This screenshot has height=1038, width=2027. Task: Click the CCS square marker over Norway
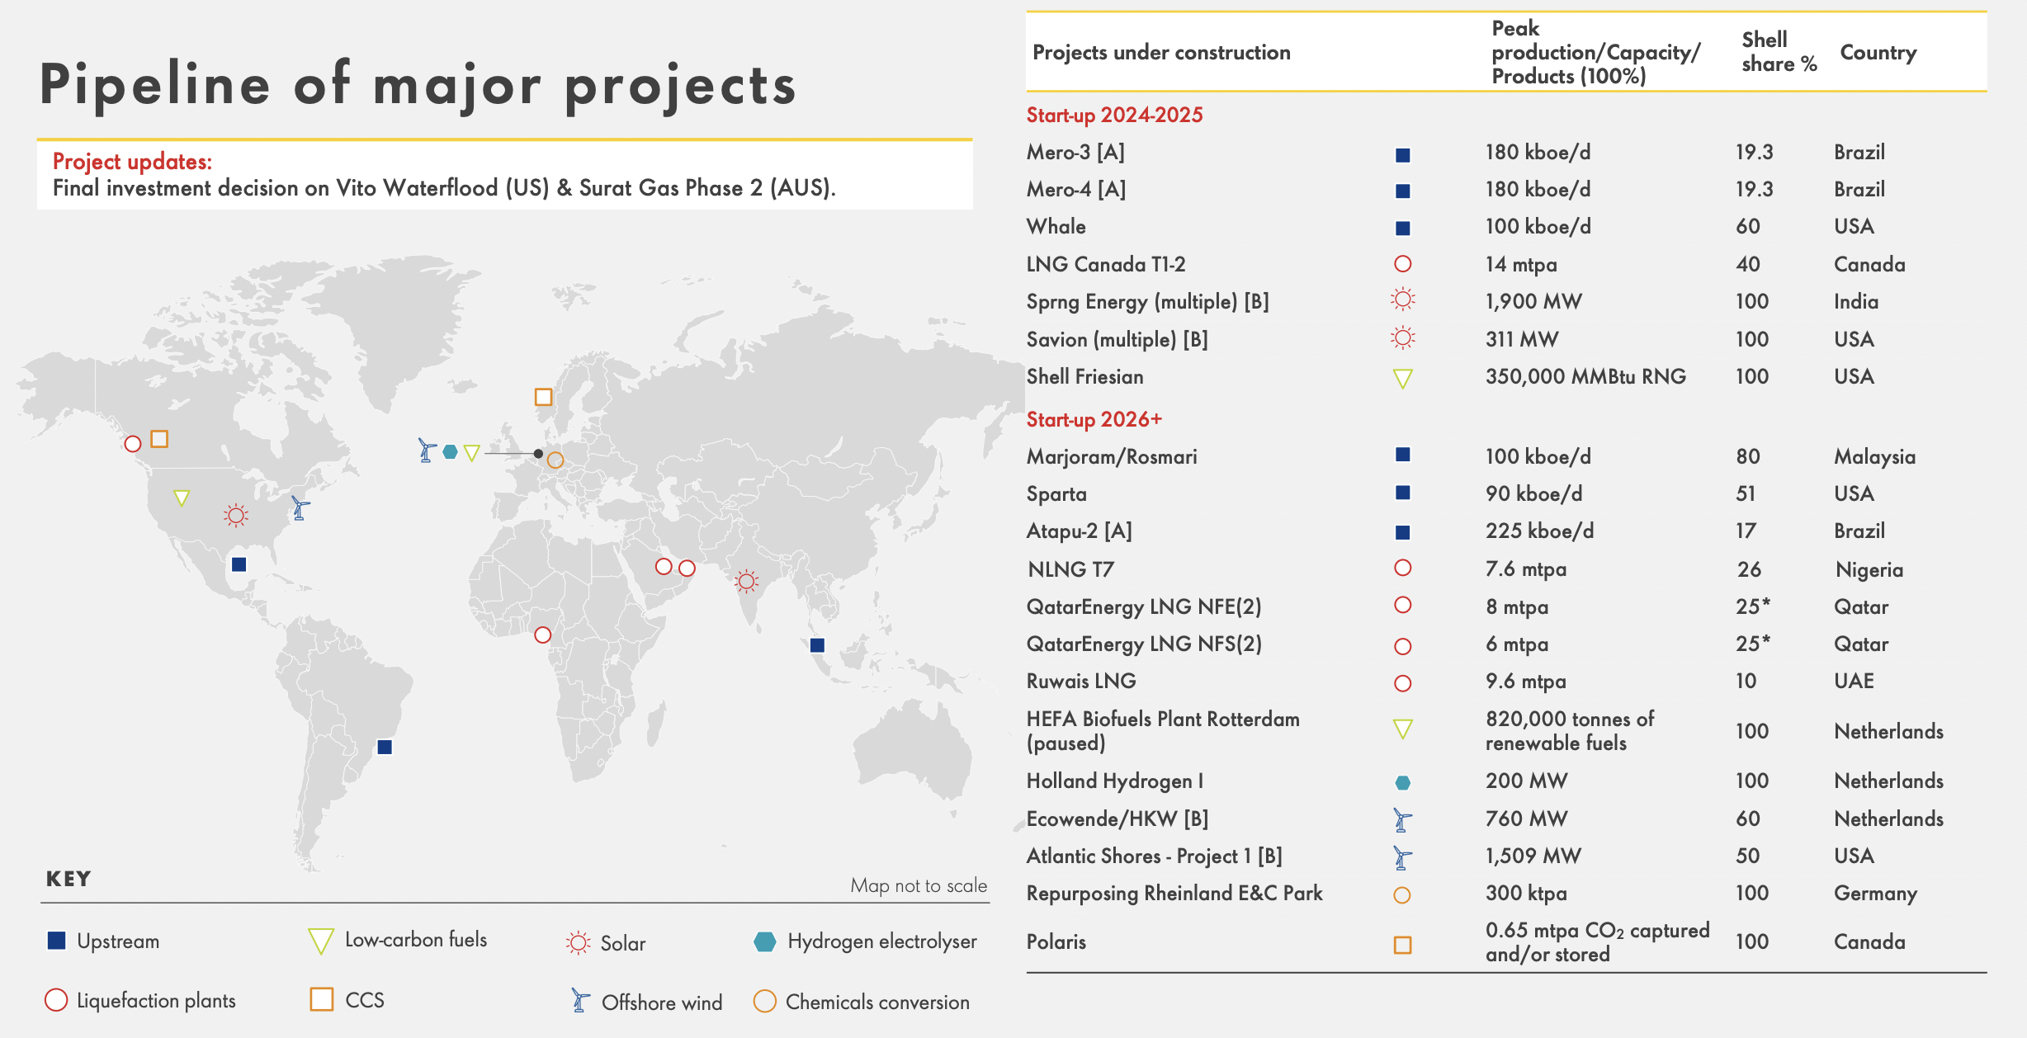[x=543, y=397]
